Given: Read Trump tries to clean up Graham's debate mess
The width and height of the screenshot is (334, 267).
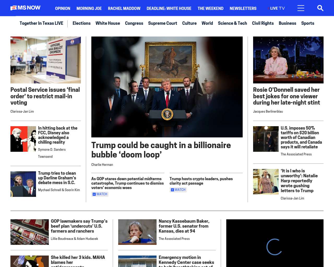Looking at the screenshot, I should (x=57, y=178).
